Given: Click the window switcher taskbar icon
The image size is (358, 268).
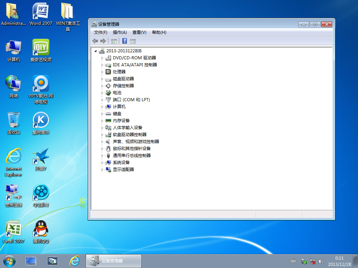Looking at the screenshot, I should point(52,261).
